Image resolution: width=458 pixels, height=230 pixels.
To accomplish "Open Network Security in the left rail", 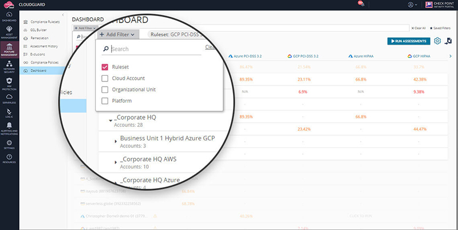I will (9, 67).
